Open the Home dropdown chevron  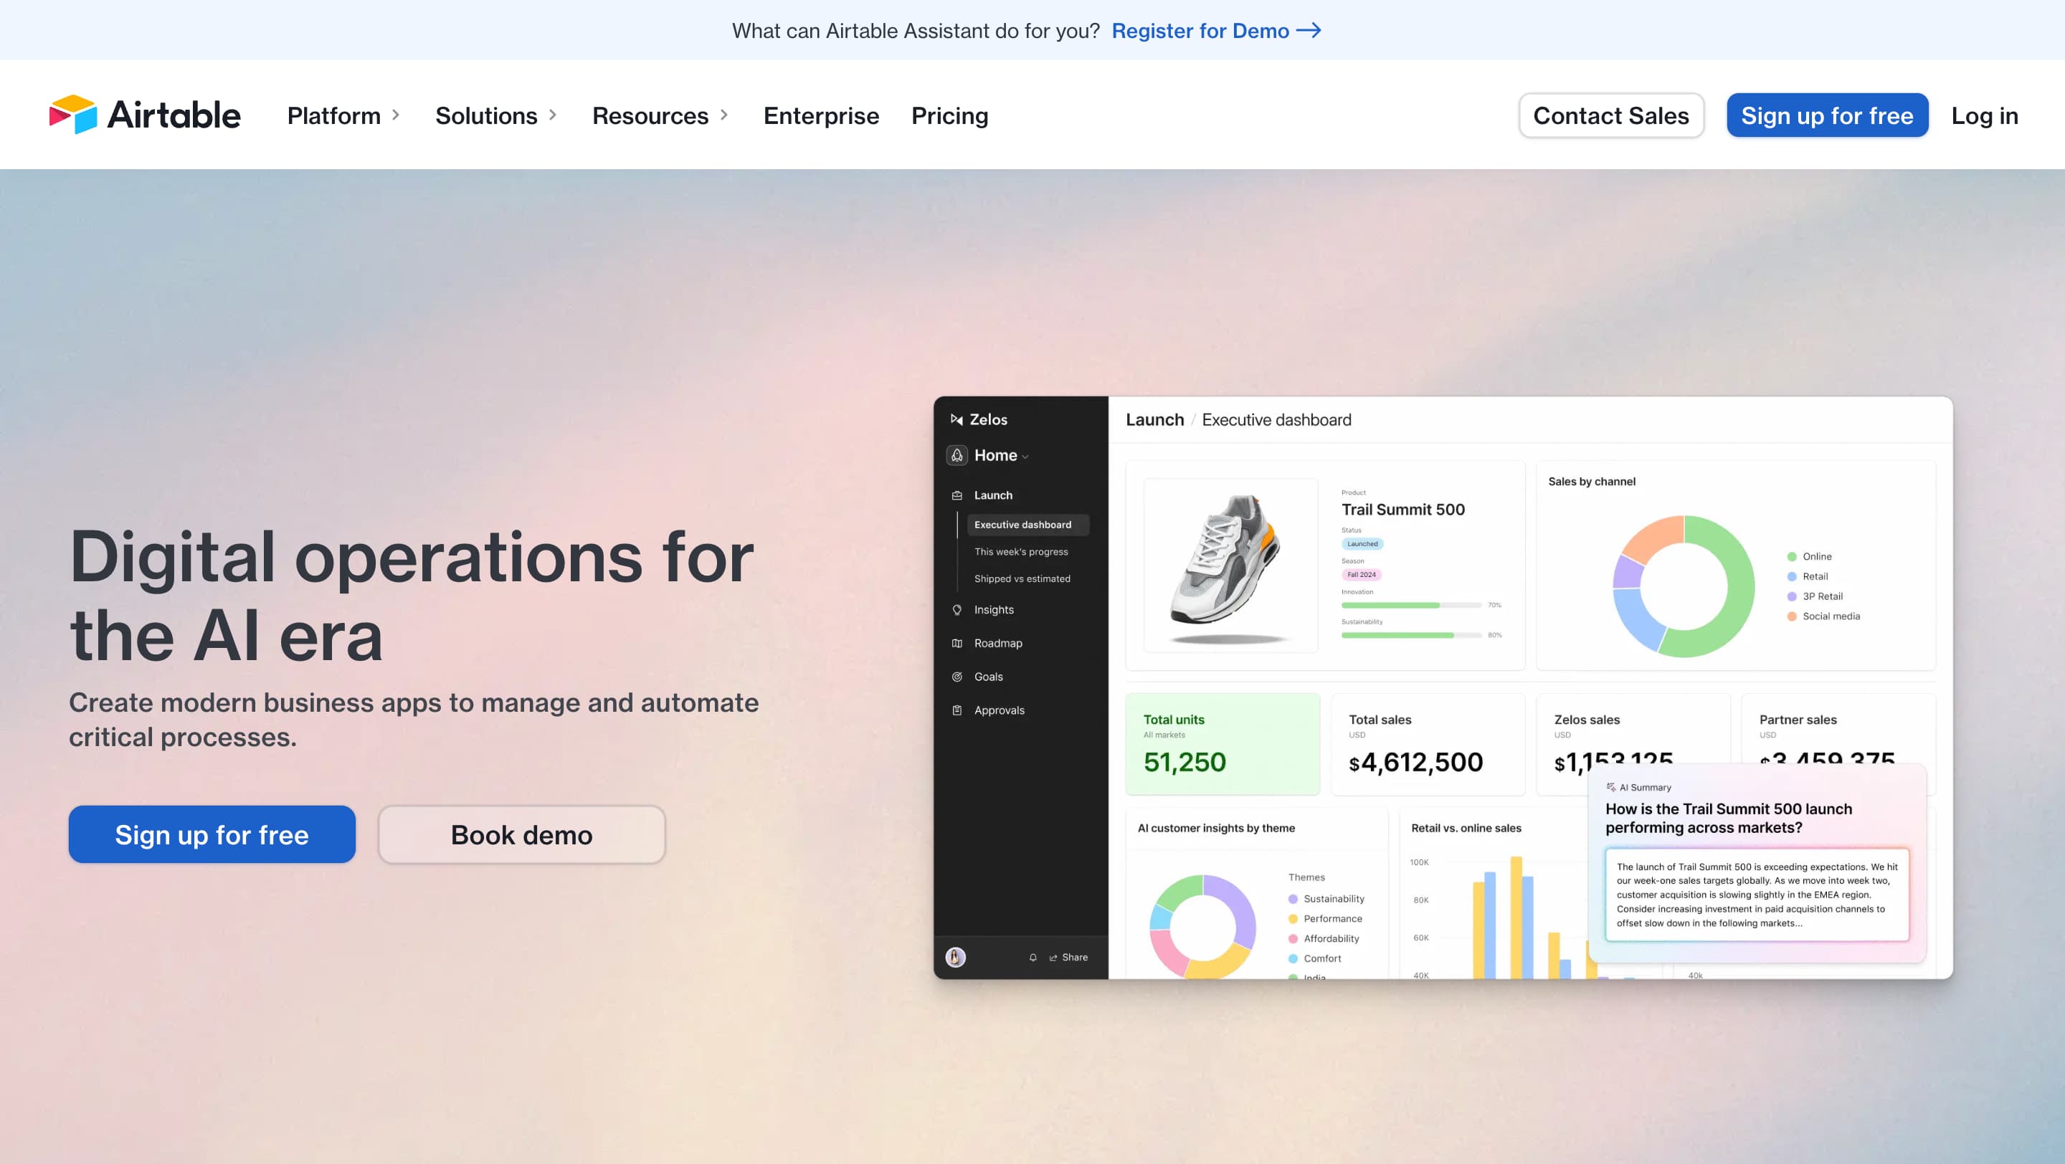pos(1026,457)
